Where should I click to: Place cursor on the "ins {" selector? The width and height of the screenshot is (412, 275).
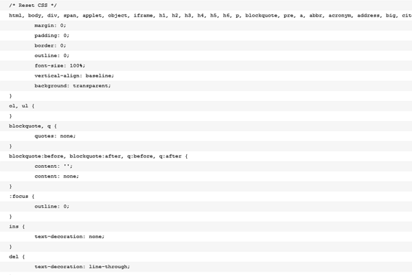16,226
